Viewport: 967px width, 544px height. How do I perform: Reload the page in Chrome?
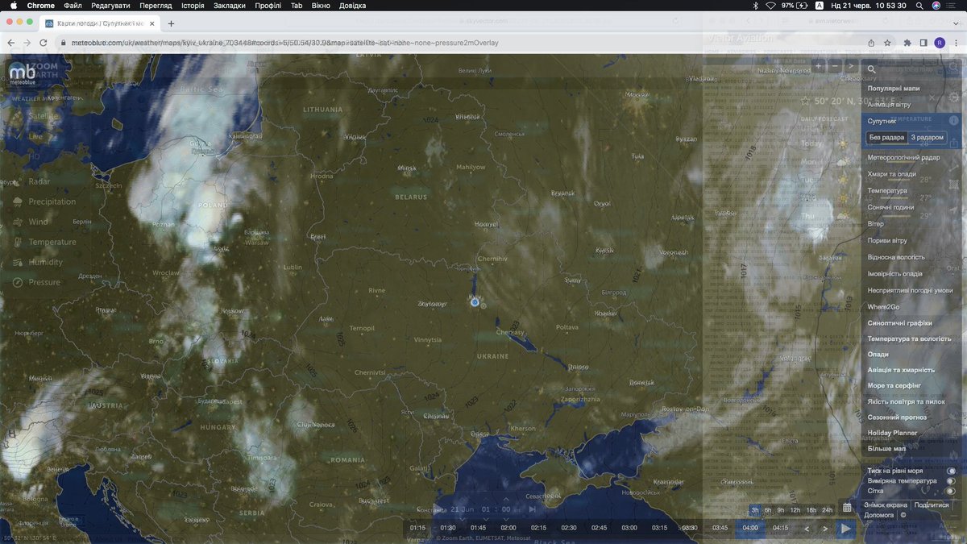coord(45,43)
